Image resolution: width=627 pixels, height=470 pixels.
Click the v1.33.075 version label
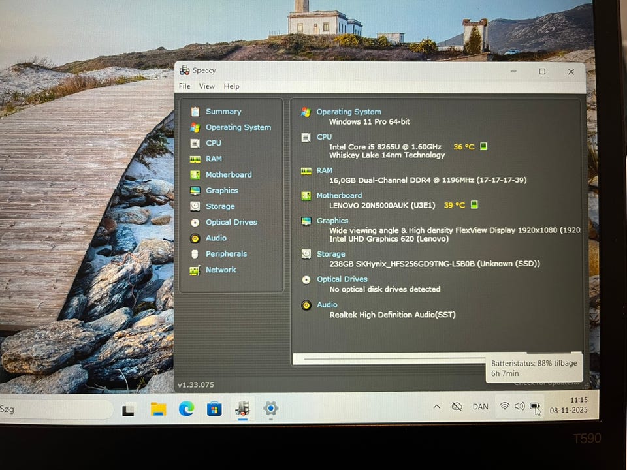(x=196, y=385)
